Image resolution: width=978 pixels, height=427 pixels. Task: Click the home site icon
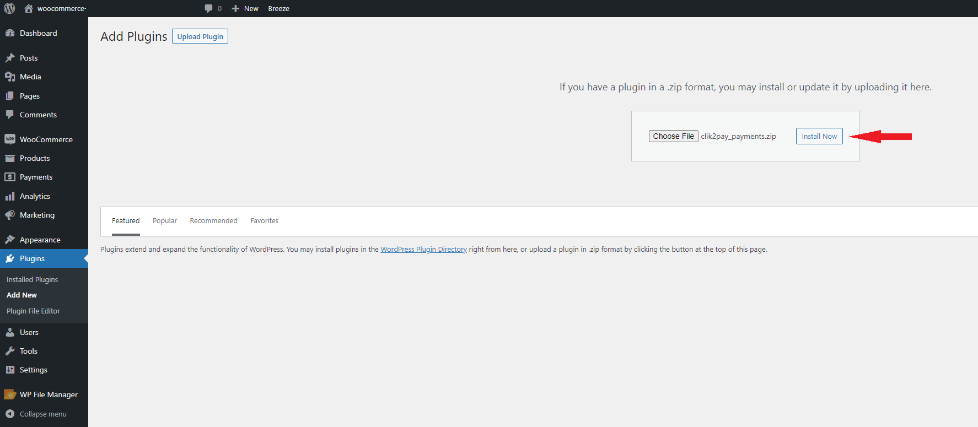click(x=29, y=8)
